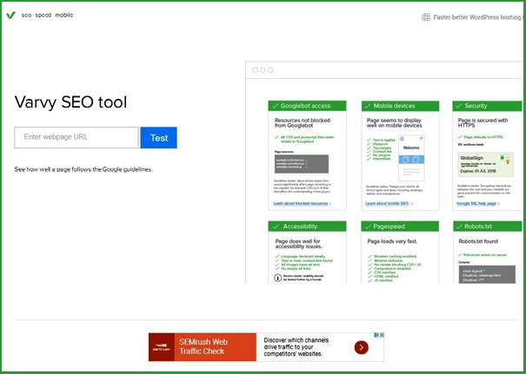Viewport: 526px width, 374px height.
Task: Close the ad with X icon
Action: [382, 335]
